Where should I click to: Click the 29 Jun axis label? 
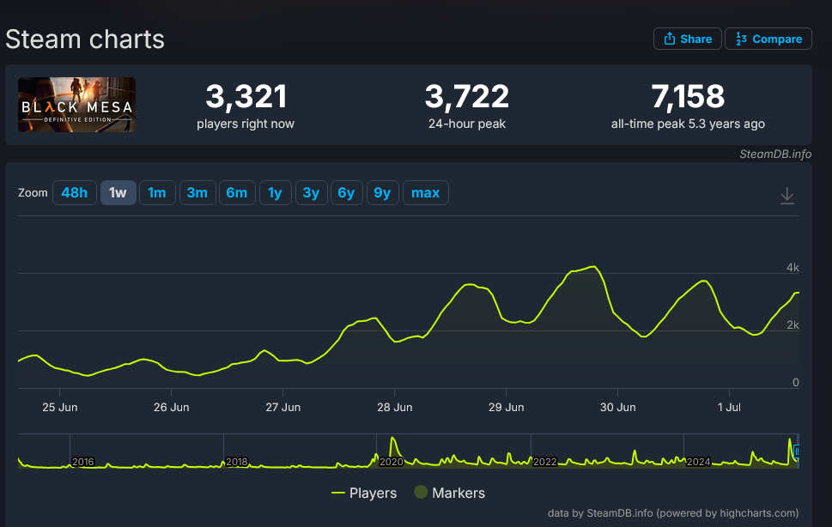[x=507, y=407]
